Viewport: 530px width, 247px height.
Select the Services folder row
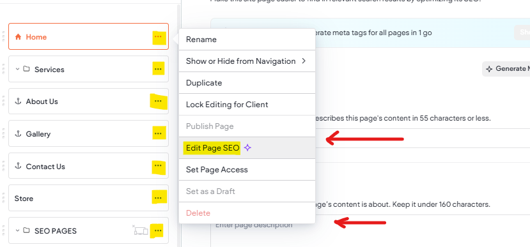[x=89, y=69]
